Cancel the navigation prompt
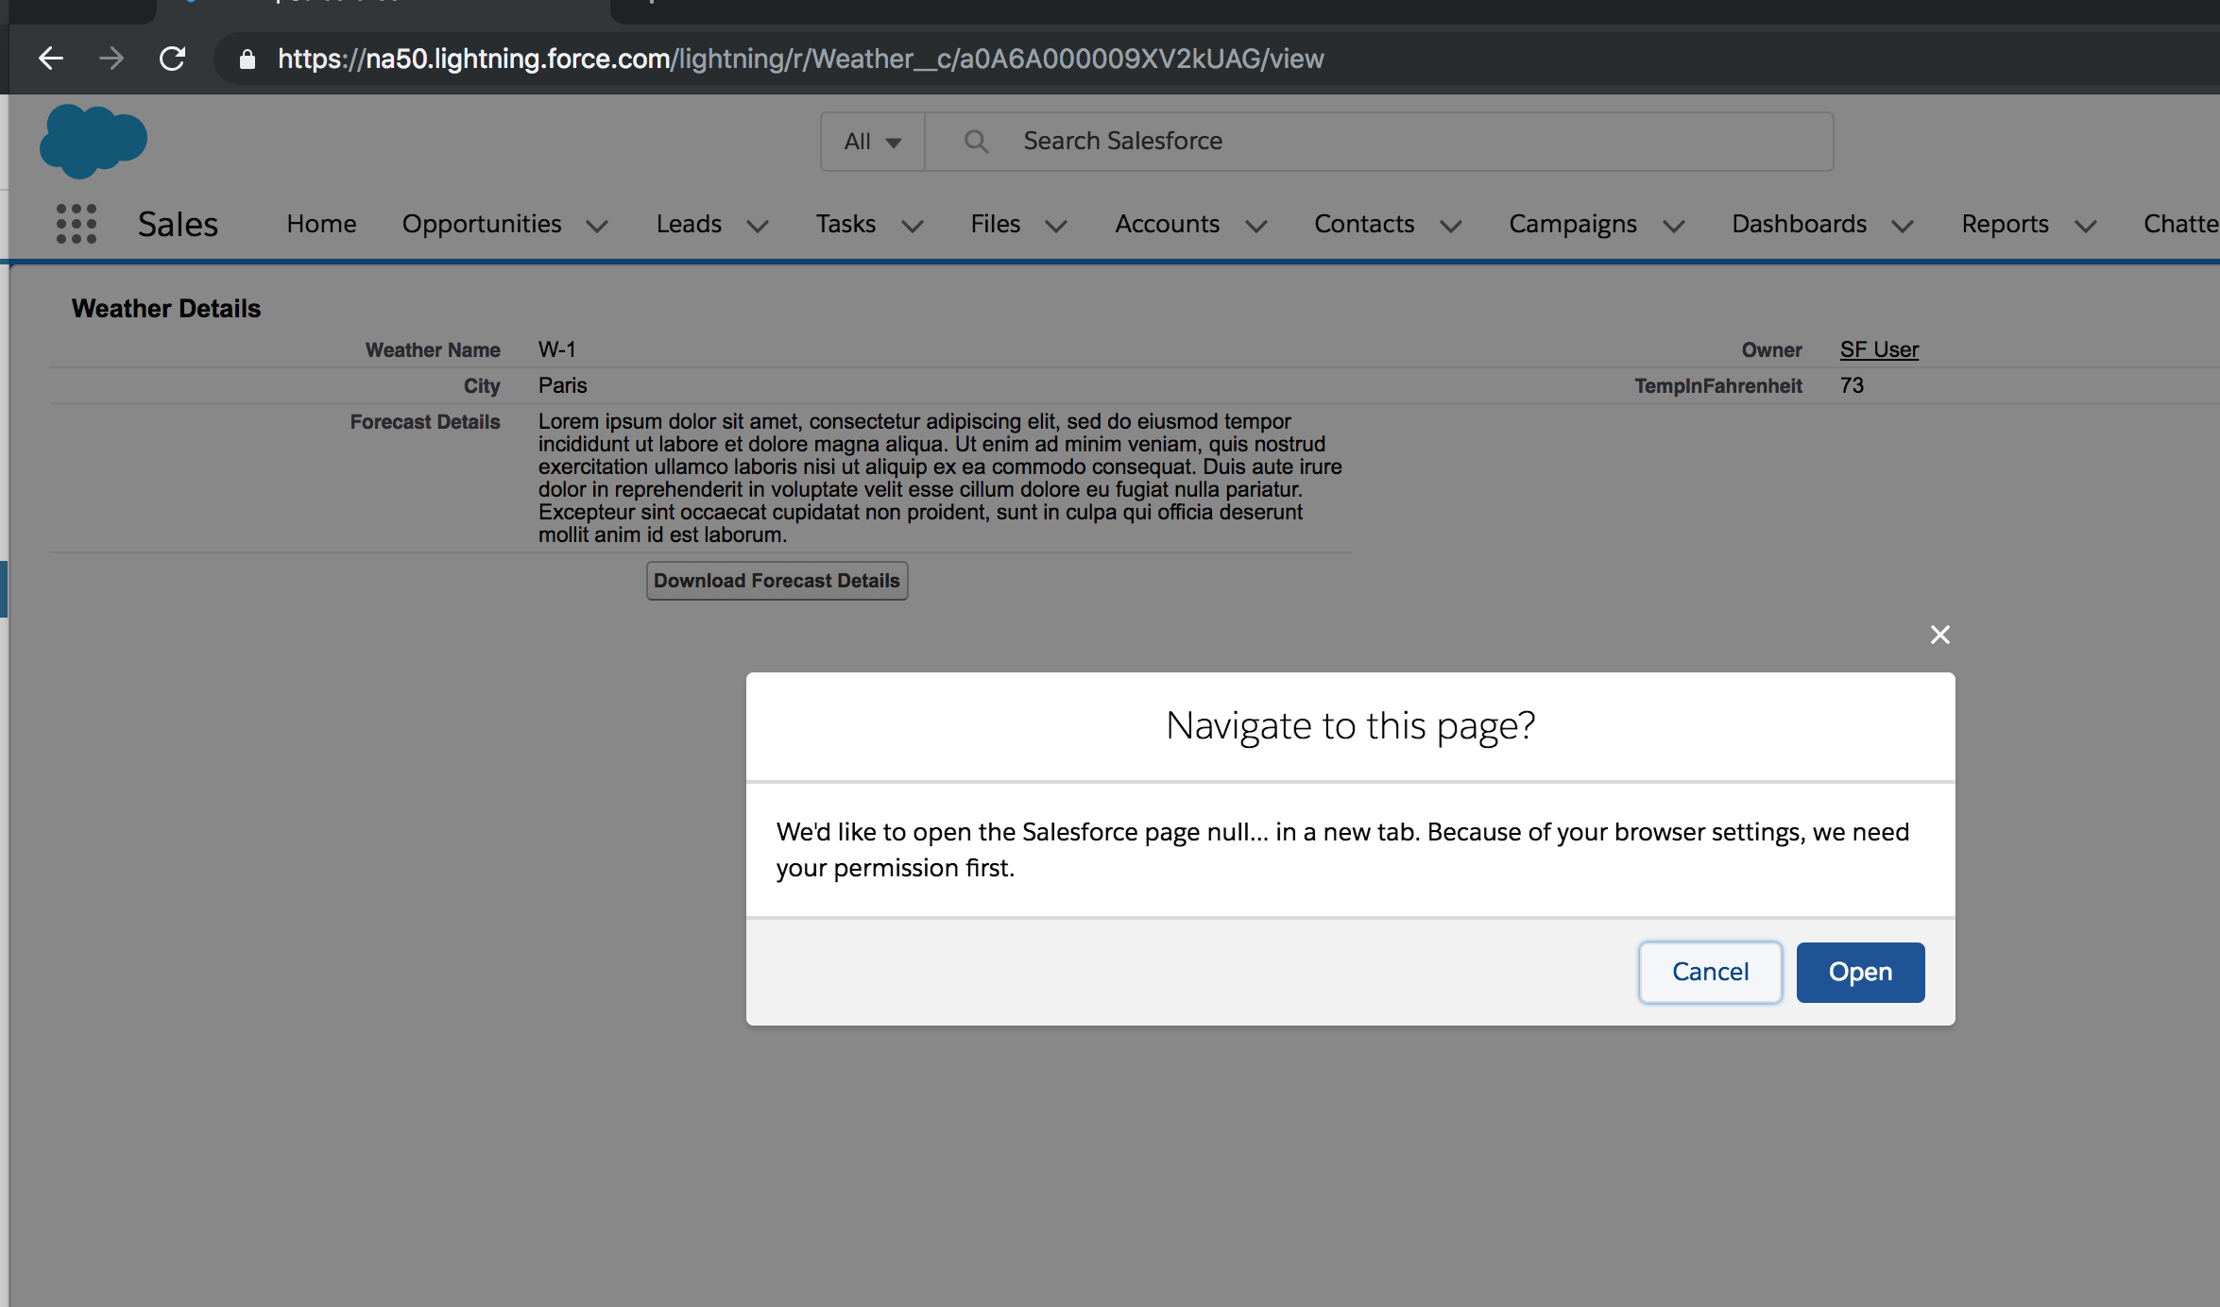The image size is (2220, 1307). pyautogui.click(x=1710, y=972)
